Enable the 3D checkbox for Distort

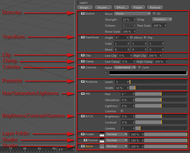154,14
